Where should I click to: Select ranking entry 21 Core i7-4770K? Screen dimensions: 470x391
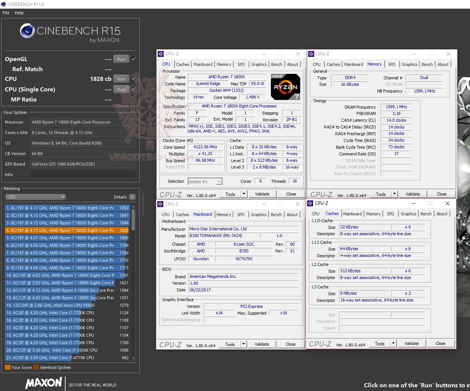click(67, 358)
